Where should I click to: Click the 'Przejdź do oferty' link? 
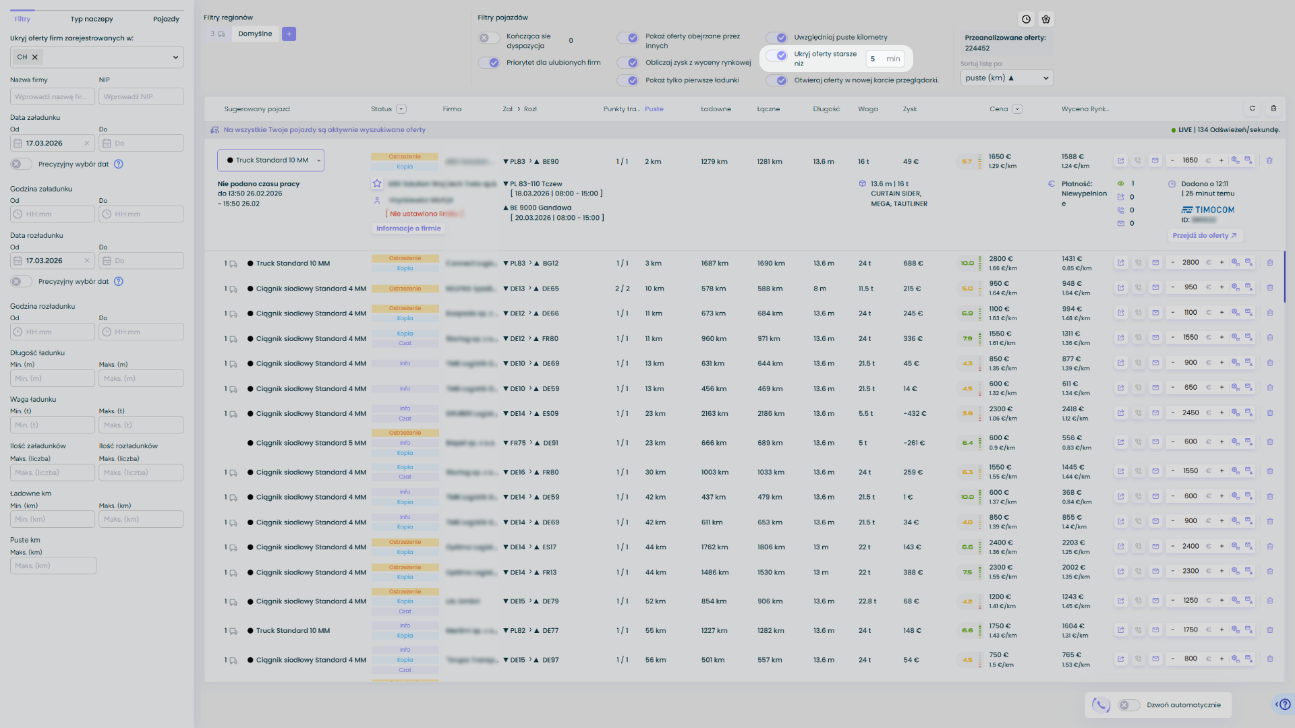click(x=1204, y=236)
